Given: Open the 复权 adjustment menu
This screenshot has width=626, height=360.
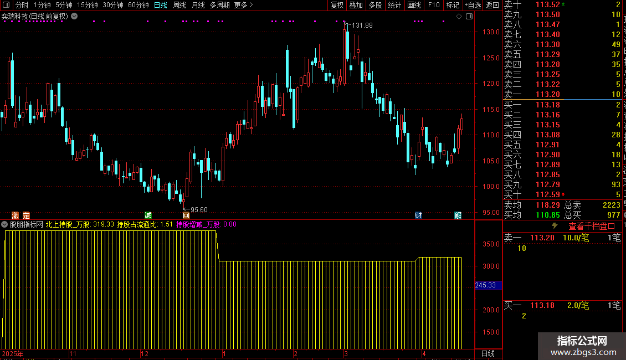Looking at the screenshot, I should [337, 5].
